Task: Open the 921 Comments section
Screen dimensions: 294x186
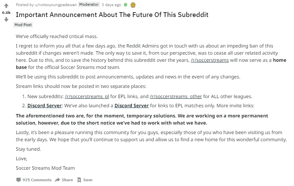Action: point(37,180)
